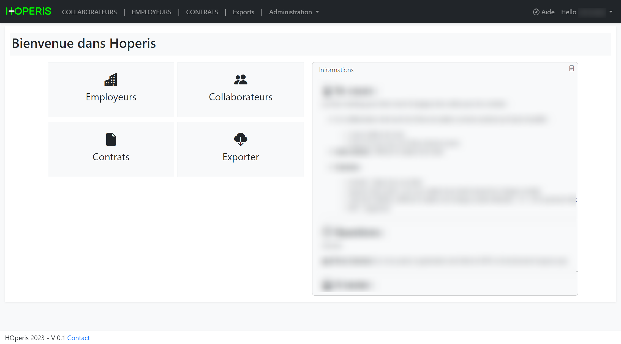The image size is (621, 344).
Task: Open the Exports navbar item
Action: pos(243,12)
